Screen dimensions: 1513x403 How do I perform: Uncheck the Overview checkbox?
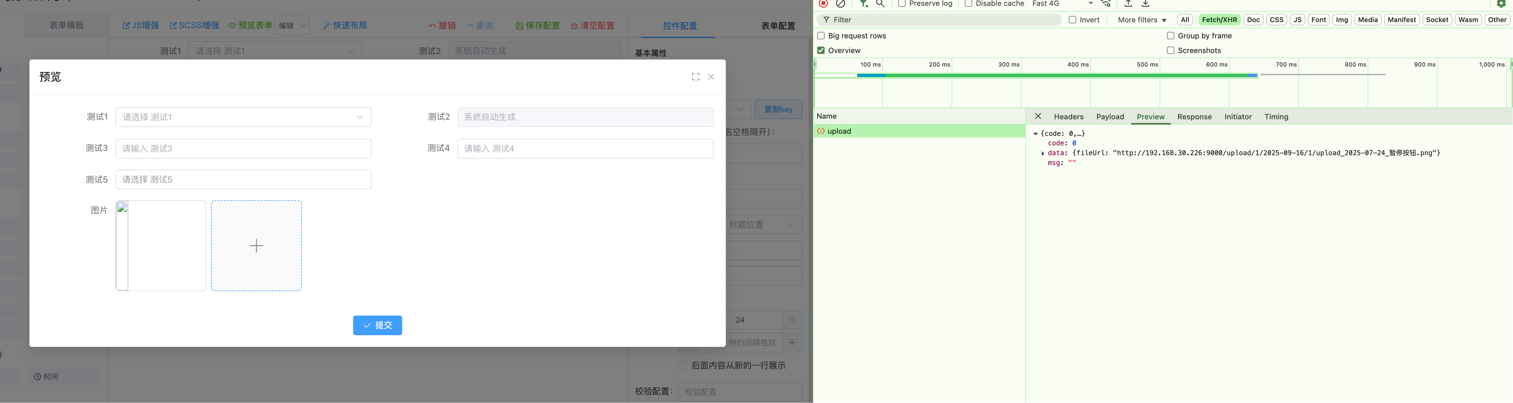pyautogui.click(x=821, y=51)
